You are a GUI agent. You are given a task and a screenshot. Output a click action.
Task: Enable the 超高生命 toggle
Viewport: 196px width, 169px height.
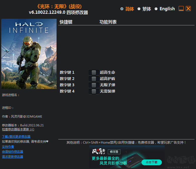point(94,72)
